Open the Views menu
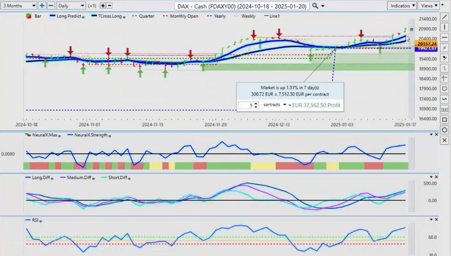 pyautogui.click(x=429, y=6)
